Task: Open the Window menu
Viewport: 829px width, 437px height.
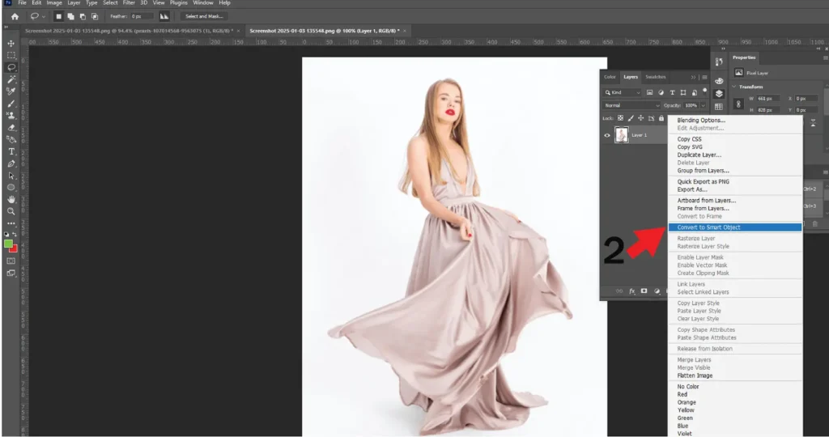Action: click(x=203, y=2)
